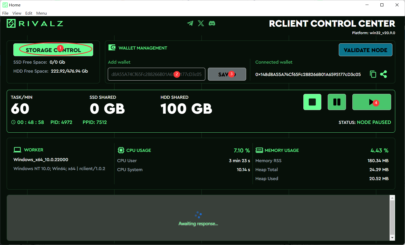Click the TASK/MIN value 60
405x245 pixels.
20,109
